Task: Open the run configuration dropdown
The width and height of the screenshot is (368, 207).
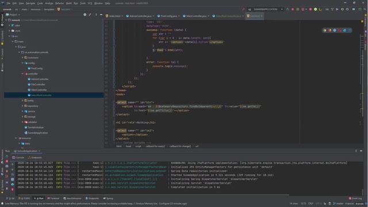Action: (x=266, y=9)
